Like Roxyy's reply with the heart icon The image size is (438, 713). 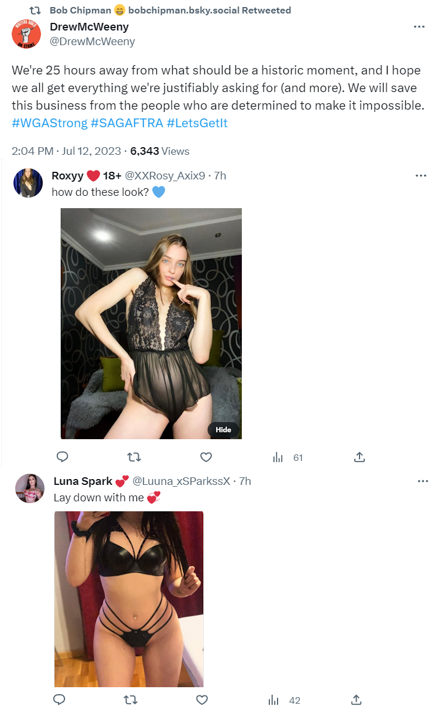point(206,457)
